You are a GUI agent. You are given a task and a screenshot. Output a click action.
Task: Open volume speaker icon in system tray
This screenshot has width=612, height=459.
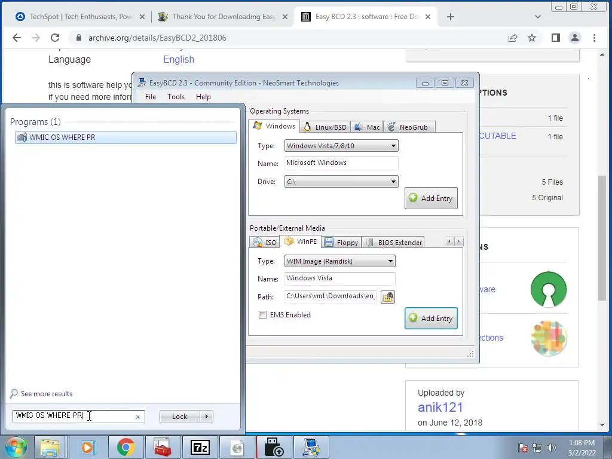[552, 447]
